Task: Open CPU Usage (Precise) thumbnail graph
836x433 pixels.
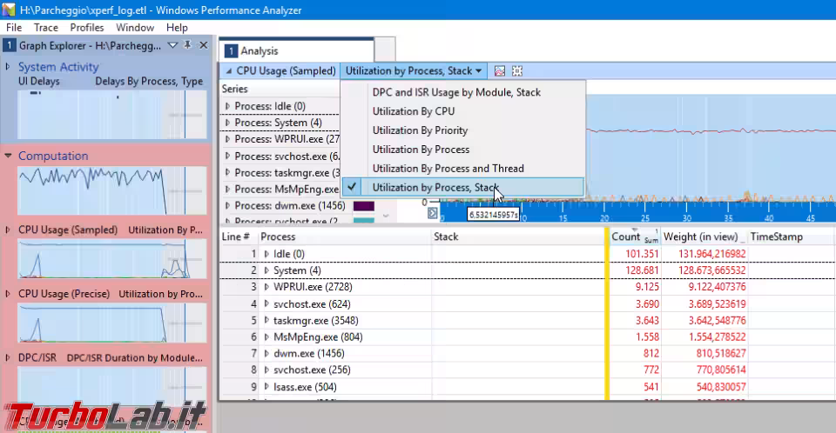Action: pyautogui.click(x=112, y=323)
